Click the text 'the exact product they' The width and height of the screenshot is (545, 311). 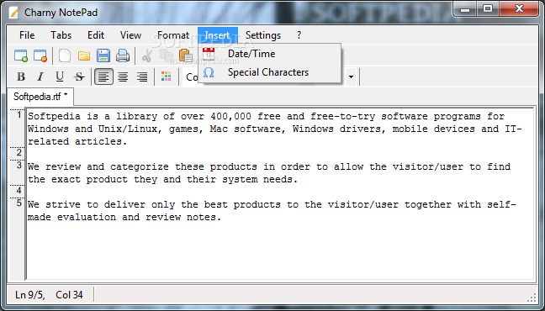tap(93, 179)
